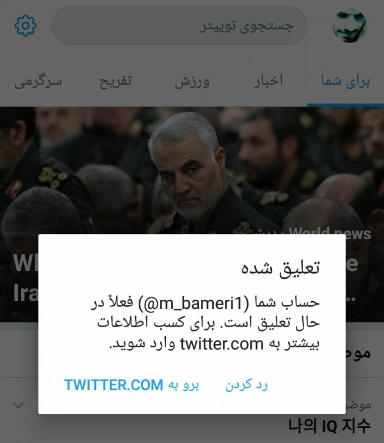Tap twitter.com text in the suspension message
384x443 pixels.
[222, 344]
